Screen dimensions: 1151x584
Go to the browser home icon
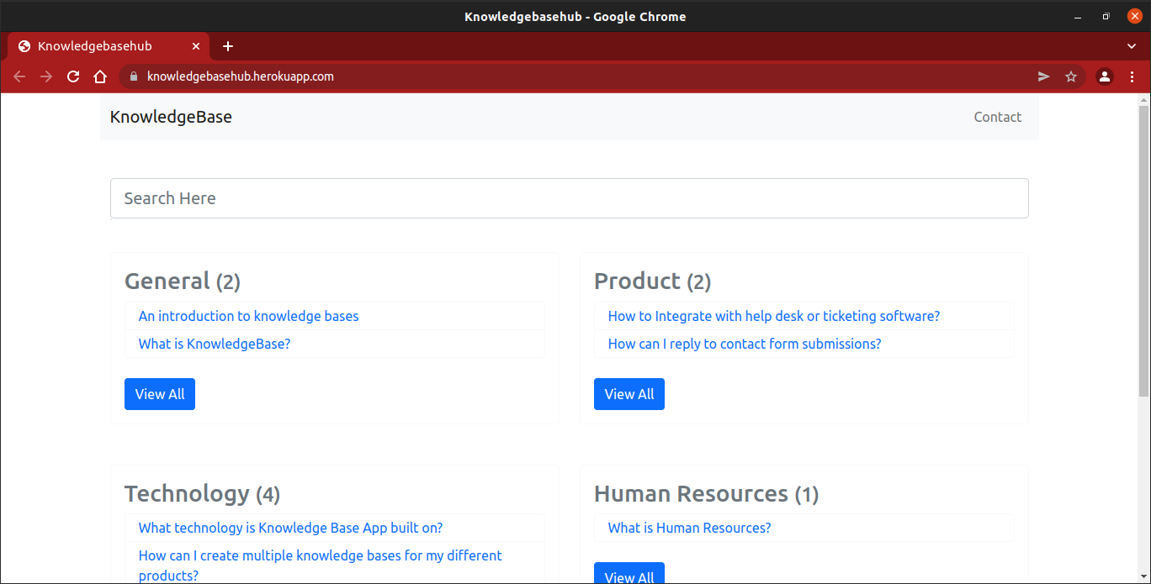[100, 76]
